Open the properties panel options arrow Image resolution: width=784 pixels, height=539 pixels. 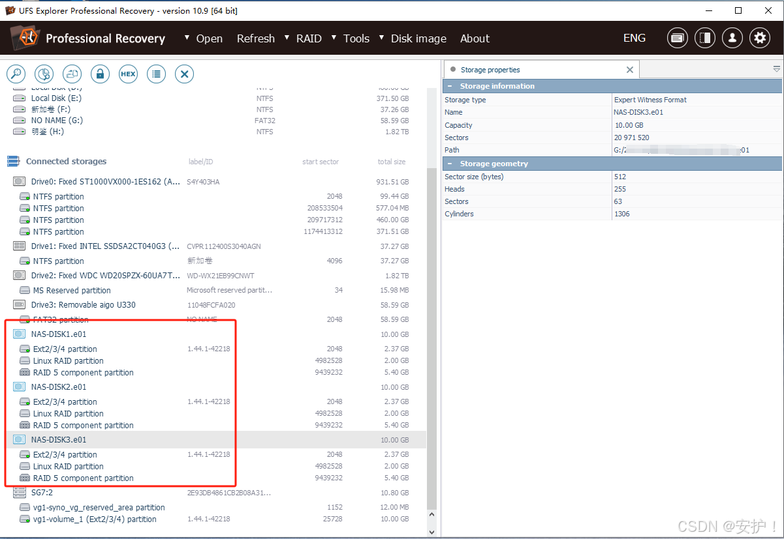776,69
